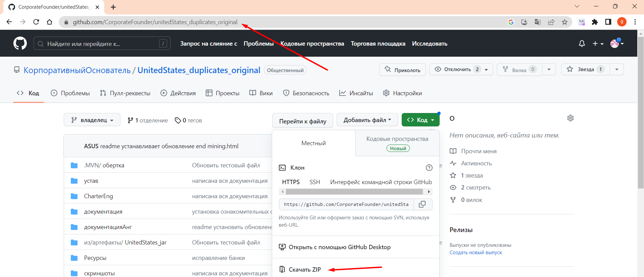Viewport: 644px width, 277px height.
Task: Bookmark this page with star icon
Action: click(x=564, y=22)
